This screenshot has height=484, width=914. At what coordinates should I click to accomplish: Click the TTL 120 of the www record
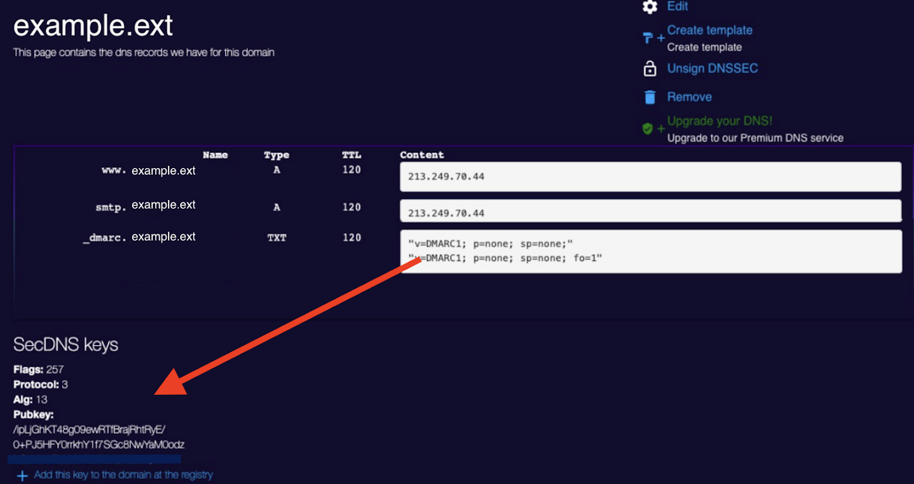tap(351, 170)
